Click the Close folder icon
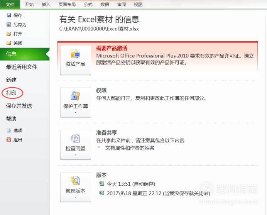The image size is (267, 215). tap(9, 43)
